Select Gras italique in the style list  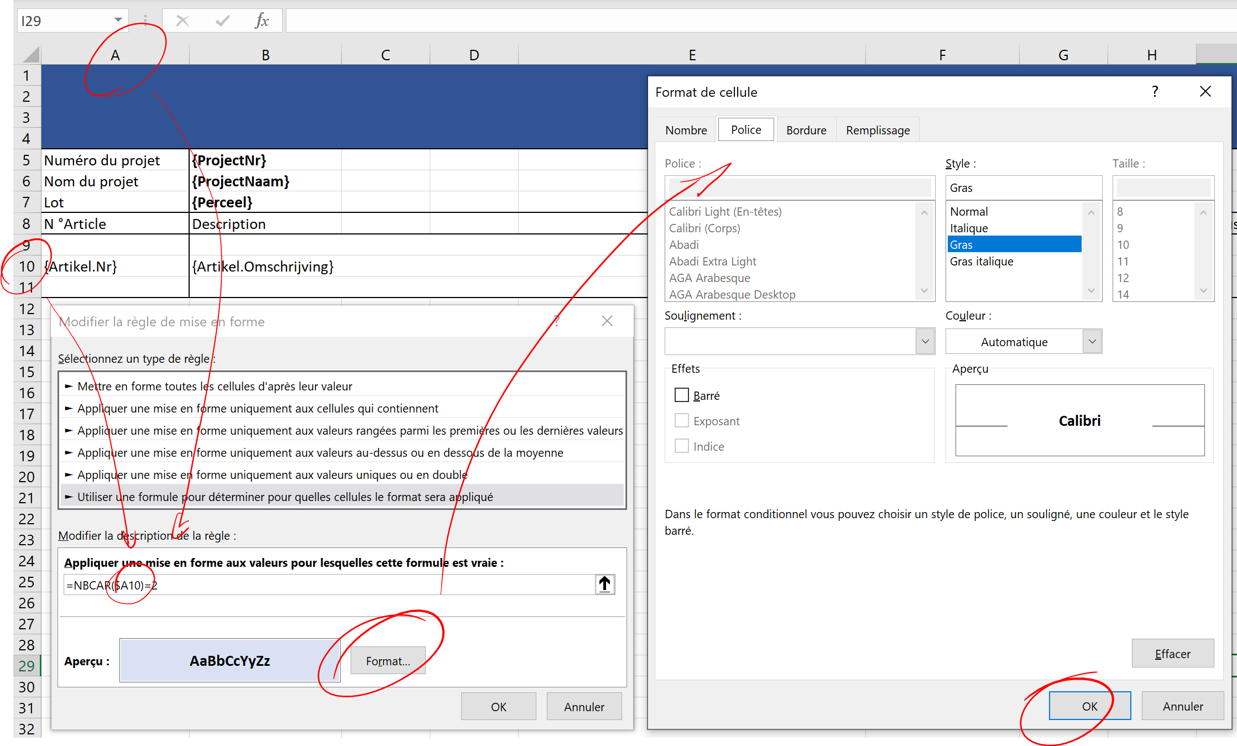tap(982, 261)
